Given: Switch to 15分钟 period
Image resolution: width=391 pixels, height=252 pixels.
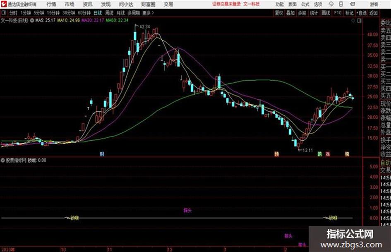Looking at the screenshot, I should pos(53,13).
